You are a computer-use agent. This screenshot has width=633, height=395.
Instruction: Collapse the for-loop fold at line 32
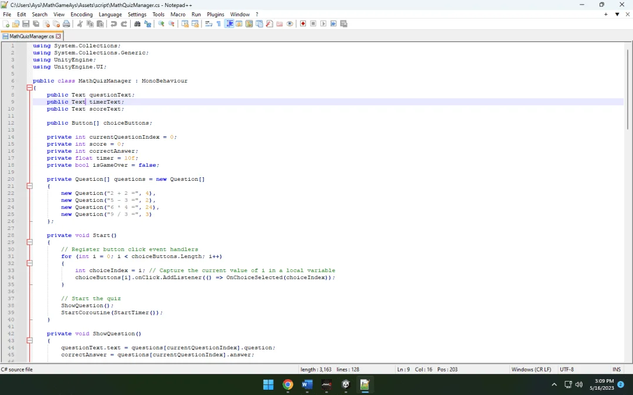pos(29,263)
